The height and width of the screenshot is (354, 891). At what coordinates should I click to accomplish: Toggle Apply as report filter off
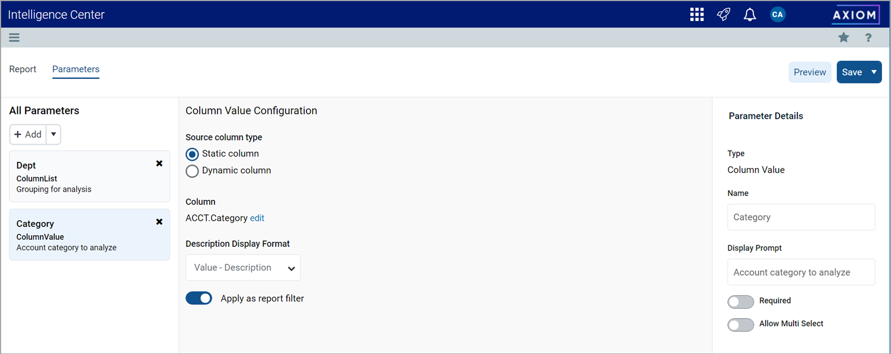(x=199, y=298)
